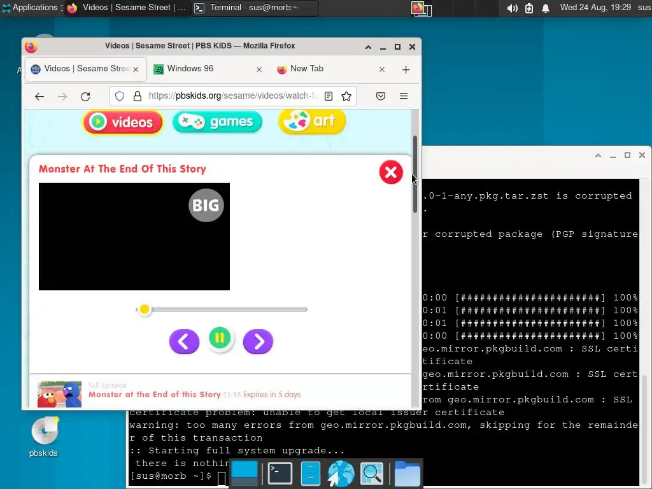The image size is (652, 489).
Task: Close the Windows 96 tab
Action: [x=259, y=69]
